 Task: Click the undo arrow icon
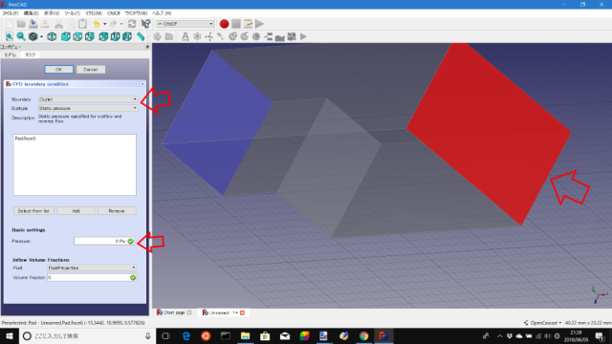(96, 24)
